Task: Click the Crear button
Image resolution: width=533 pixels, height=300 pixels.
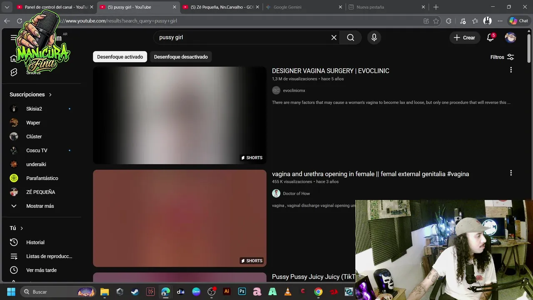Action: [465, 37]
